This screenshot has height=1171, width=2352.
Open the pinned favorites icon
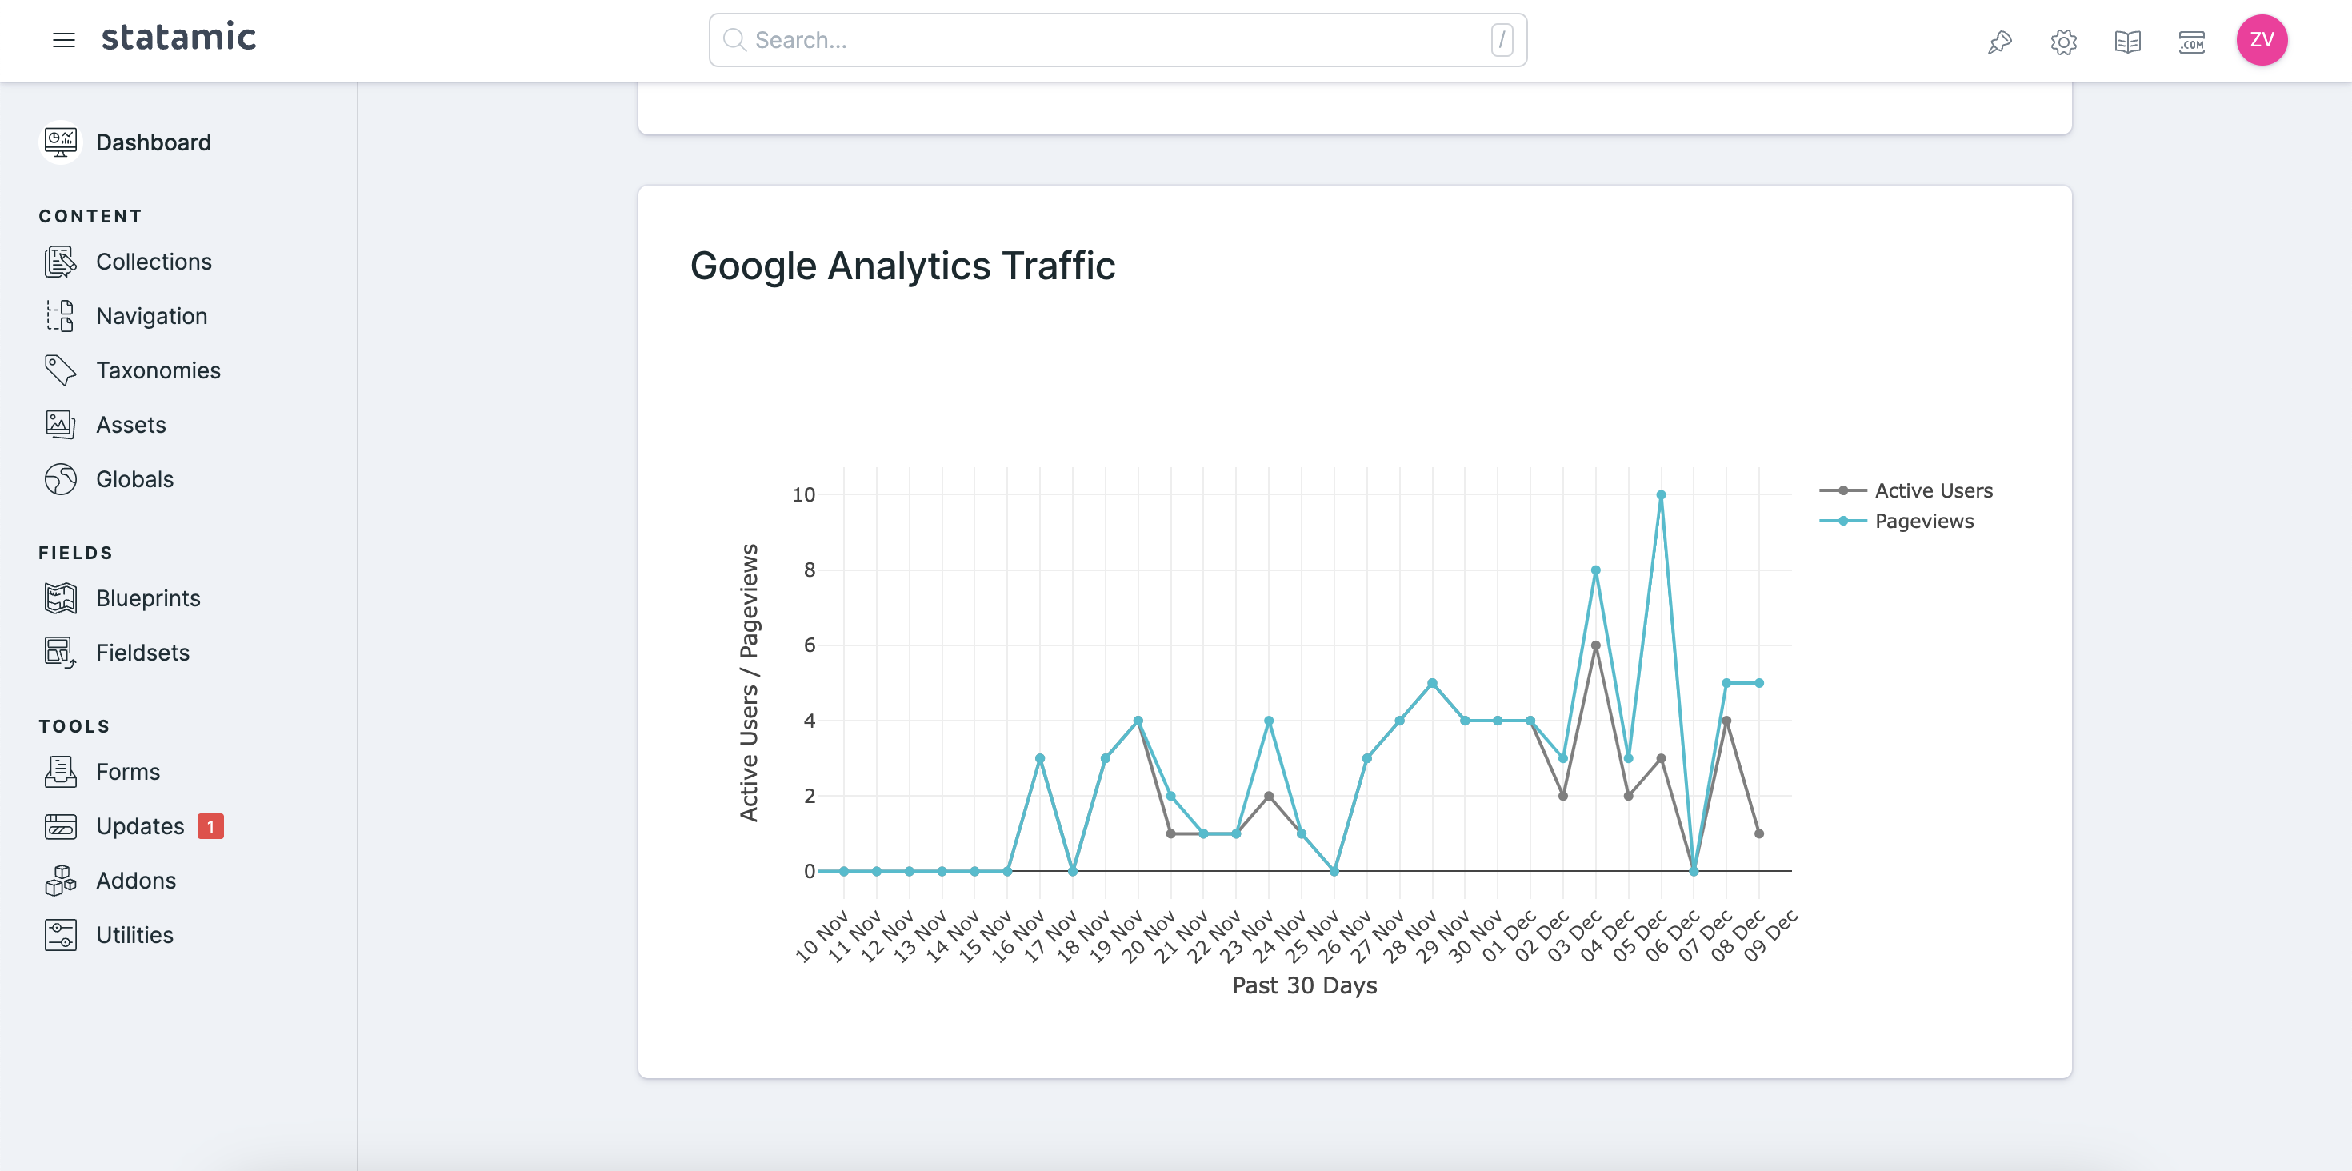click(x=1999, y=41)
